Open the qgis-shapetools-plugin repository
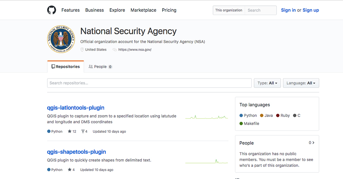The width and height of the screenshot is (343, 179). (x=77, y=152)
